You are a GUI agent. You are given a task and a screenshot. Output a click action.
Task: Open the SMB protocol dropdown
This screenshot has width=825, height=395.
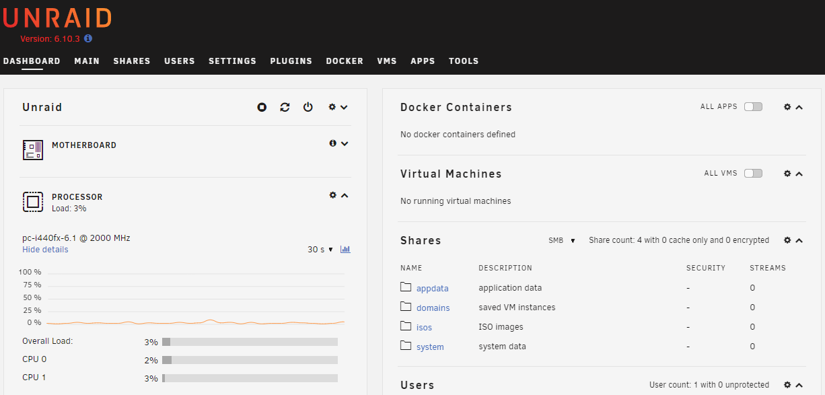[562, 240]
